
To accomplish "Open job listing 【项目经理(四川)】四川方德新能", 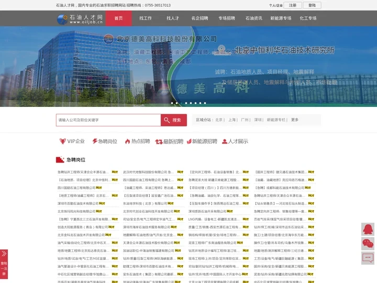I will 215,188.
